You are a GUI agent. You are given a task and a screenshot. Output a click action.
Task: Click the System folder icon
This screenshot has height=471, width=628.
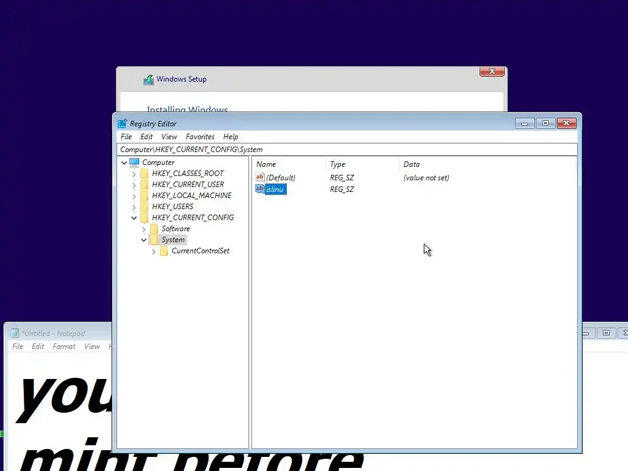pyautogui.click(x=154, y=240)
